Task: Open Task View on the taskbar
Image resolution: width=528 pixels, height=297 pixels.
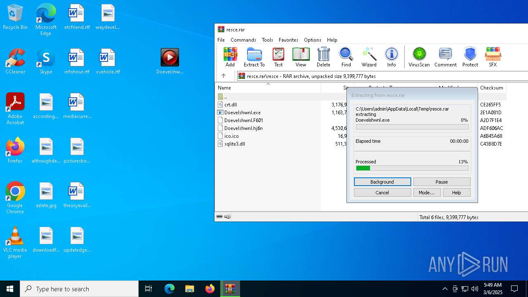Action: coord(148,289)
